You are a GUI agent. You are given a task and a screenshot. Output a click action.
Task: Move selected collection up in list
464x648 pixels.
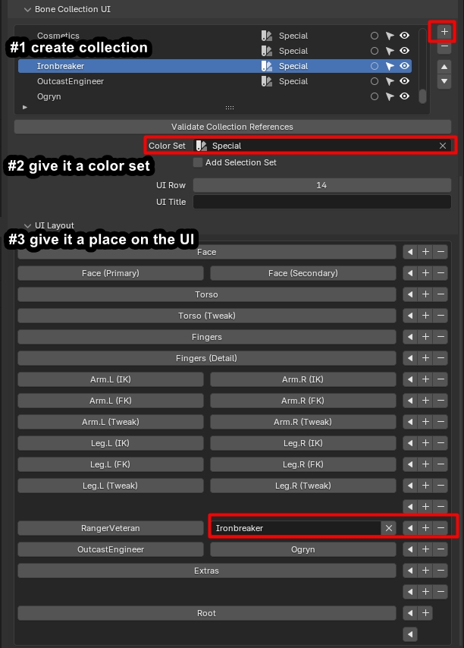coord(444,67)
